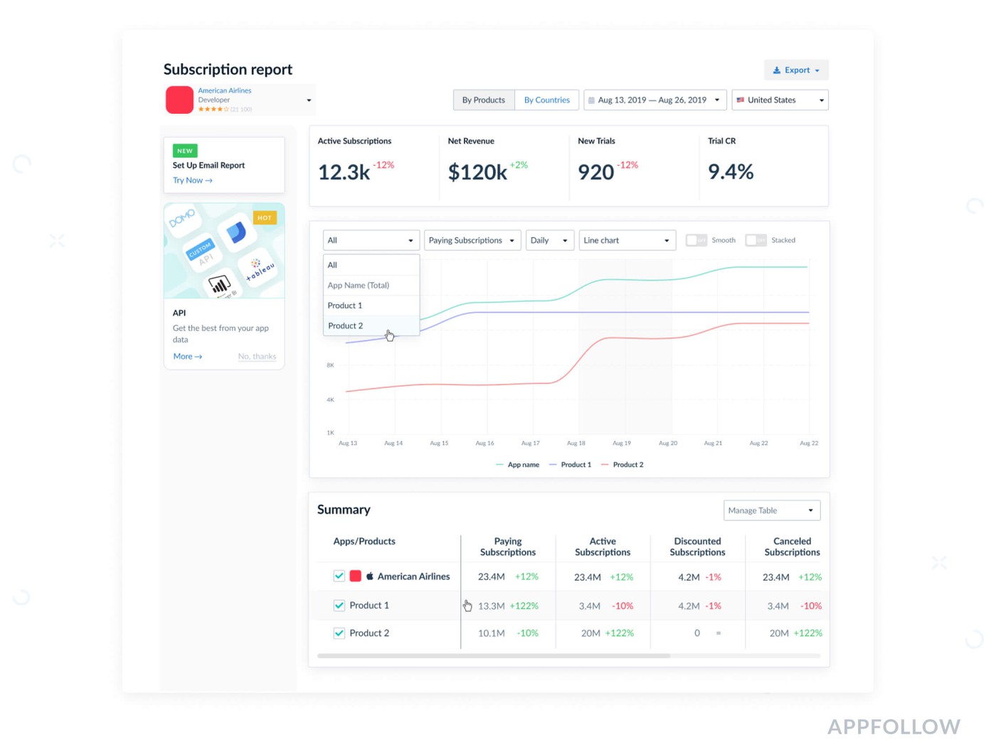Uncheck the Product 1 checkbox
Screen dimensions: 996x752
(339, 606)
